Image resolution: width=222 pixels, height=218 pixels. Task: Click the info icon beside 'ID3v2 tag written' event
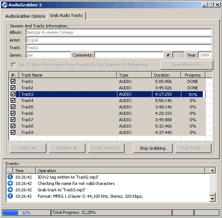point(10,177)
